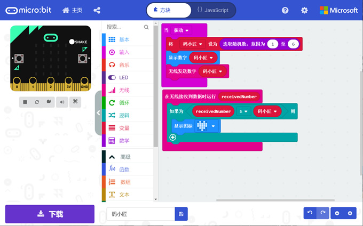Open the 音乐 category

[128, 65]
